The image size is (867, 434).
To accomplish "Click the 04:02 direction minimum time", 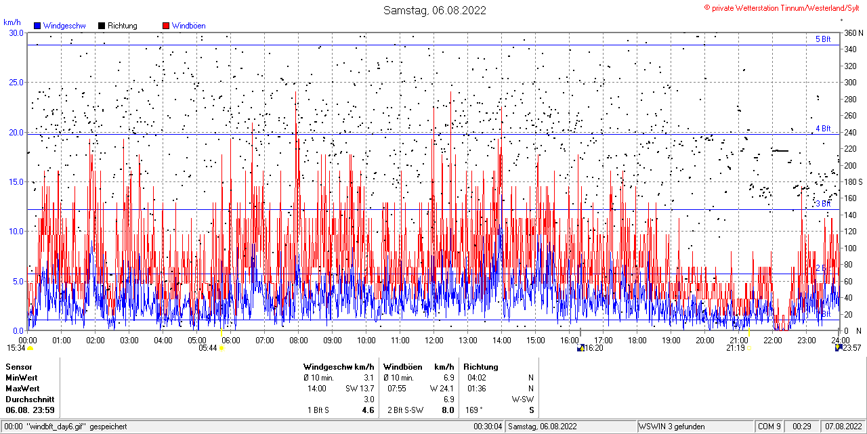I will click(476, 377).
